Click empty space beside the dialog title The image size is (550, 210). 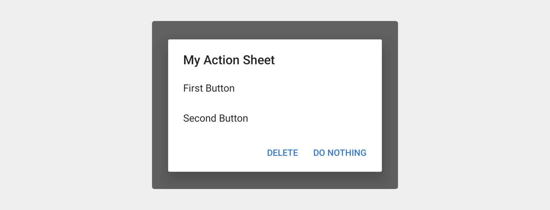[328, 60]
